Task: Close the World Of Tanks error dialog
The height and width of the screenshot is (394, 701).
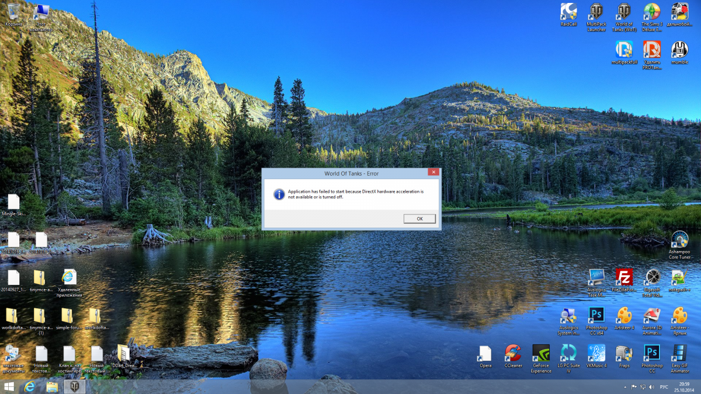Action: (x=433, y=172)
